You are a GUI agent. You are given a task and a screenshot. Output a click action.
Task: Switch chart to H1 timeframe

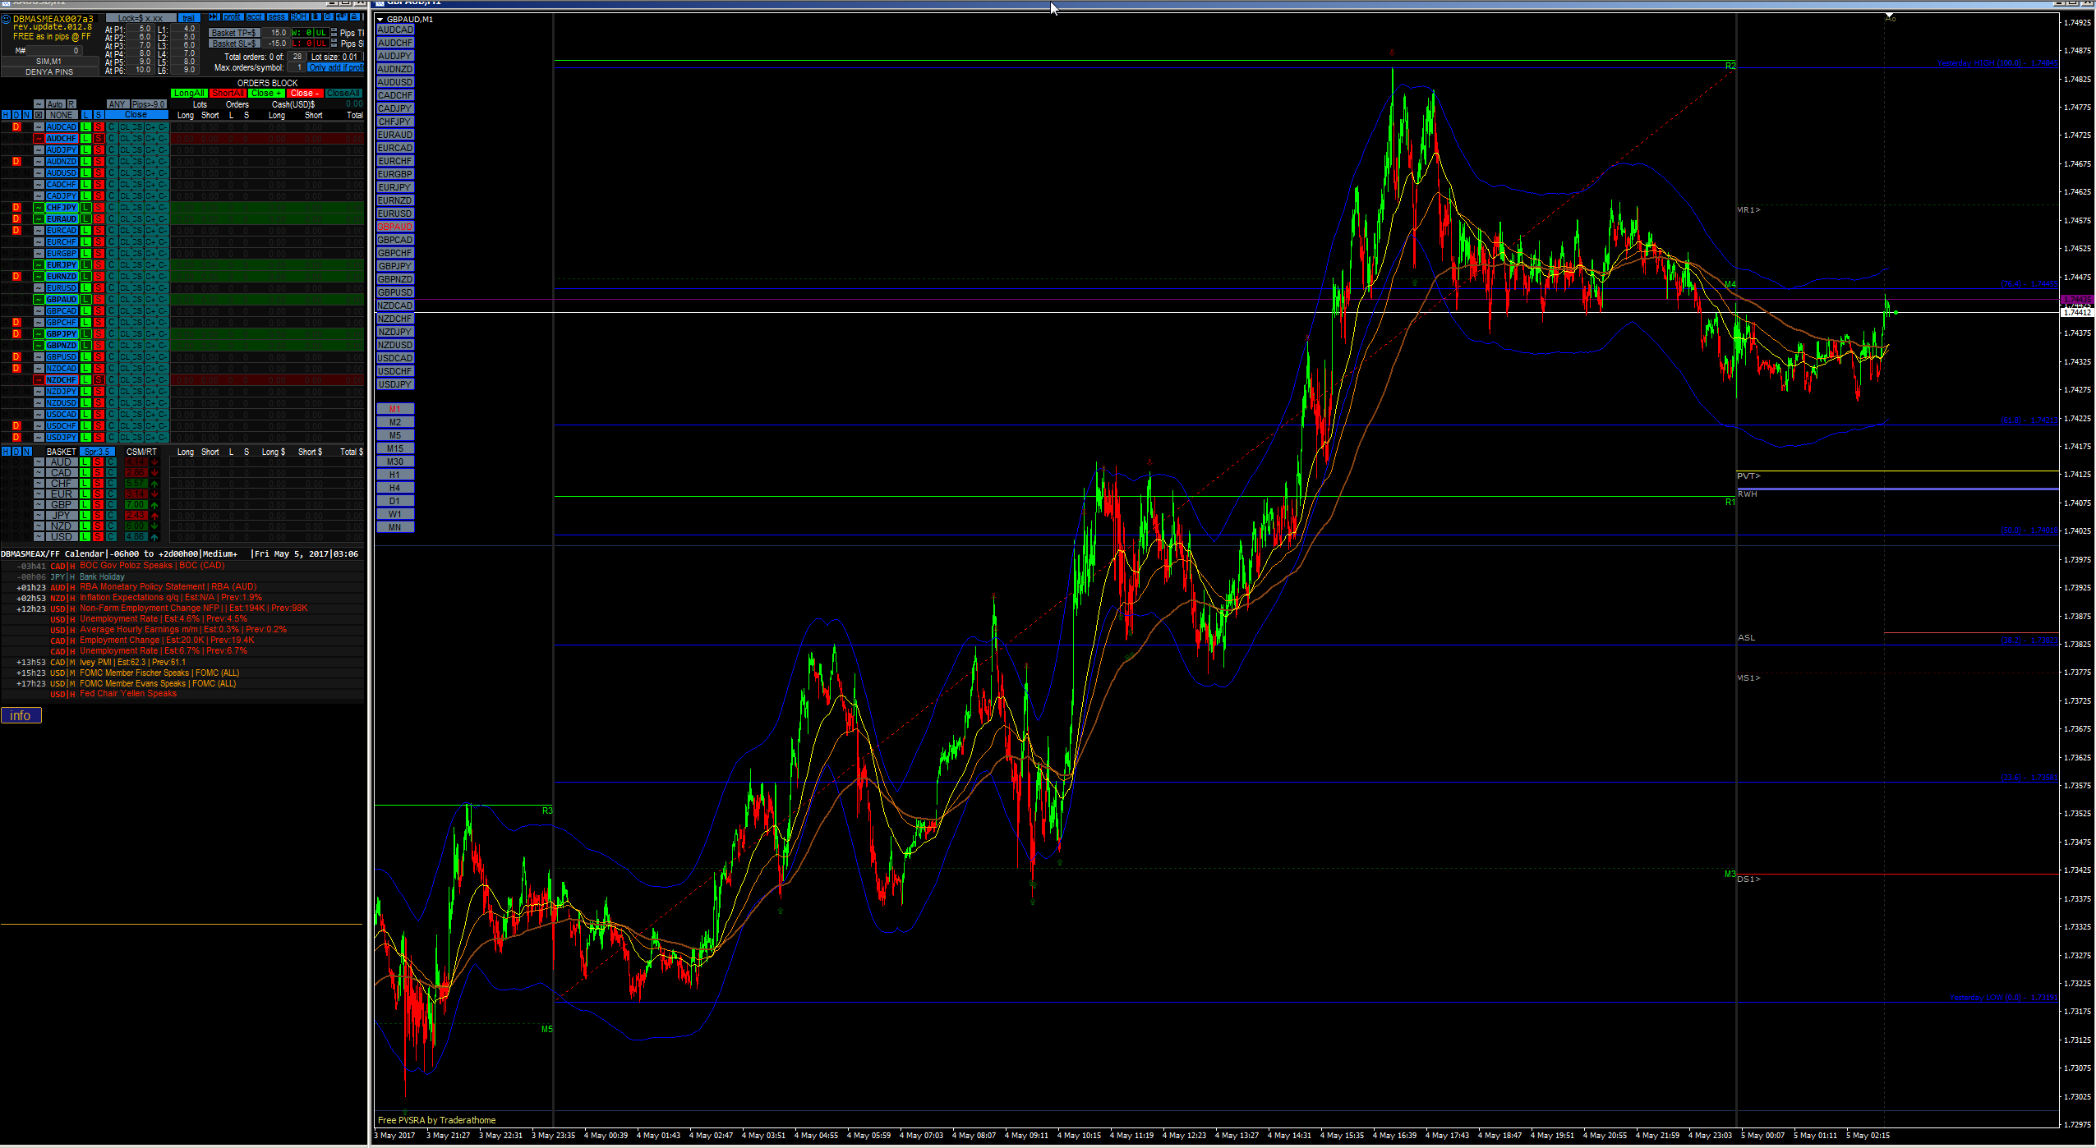[395, 475]
